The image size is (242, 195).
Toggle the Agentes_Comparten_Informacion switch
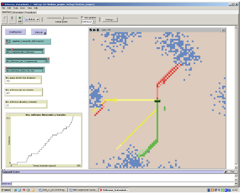tap(9, 41)
